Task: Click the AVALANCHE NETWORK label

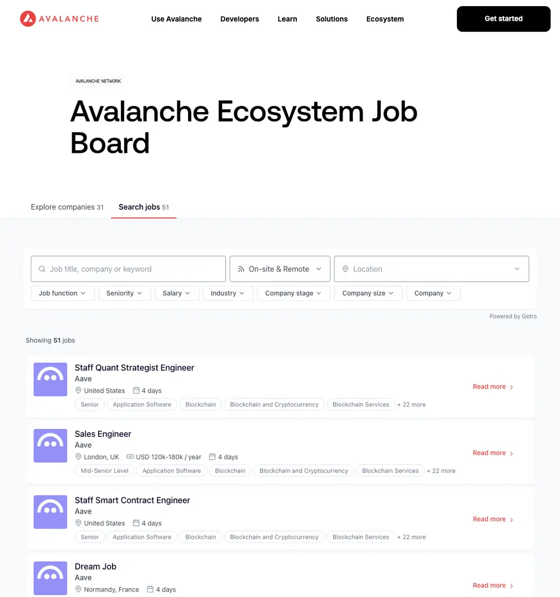Action: [x=98, y=81]
